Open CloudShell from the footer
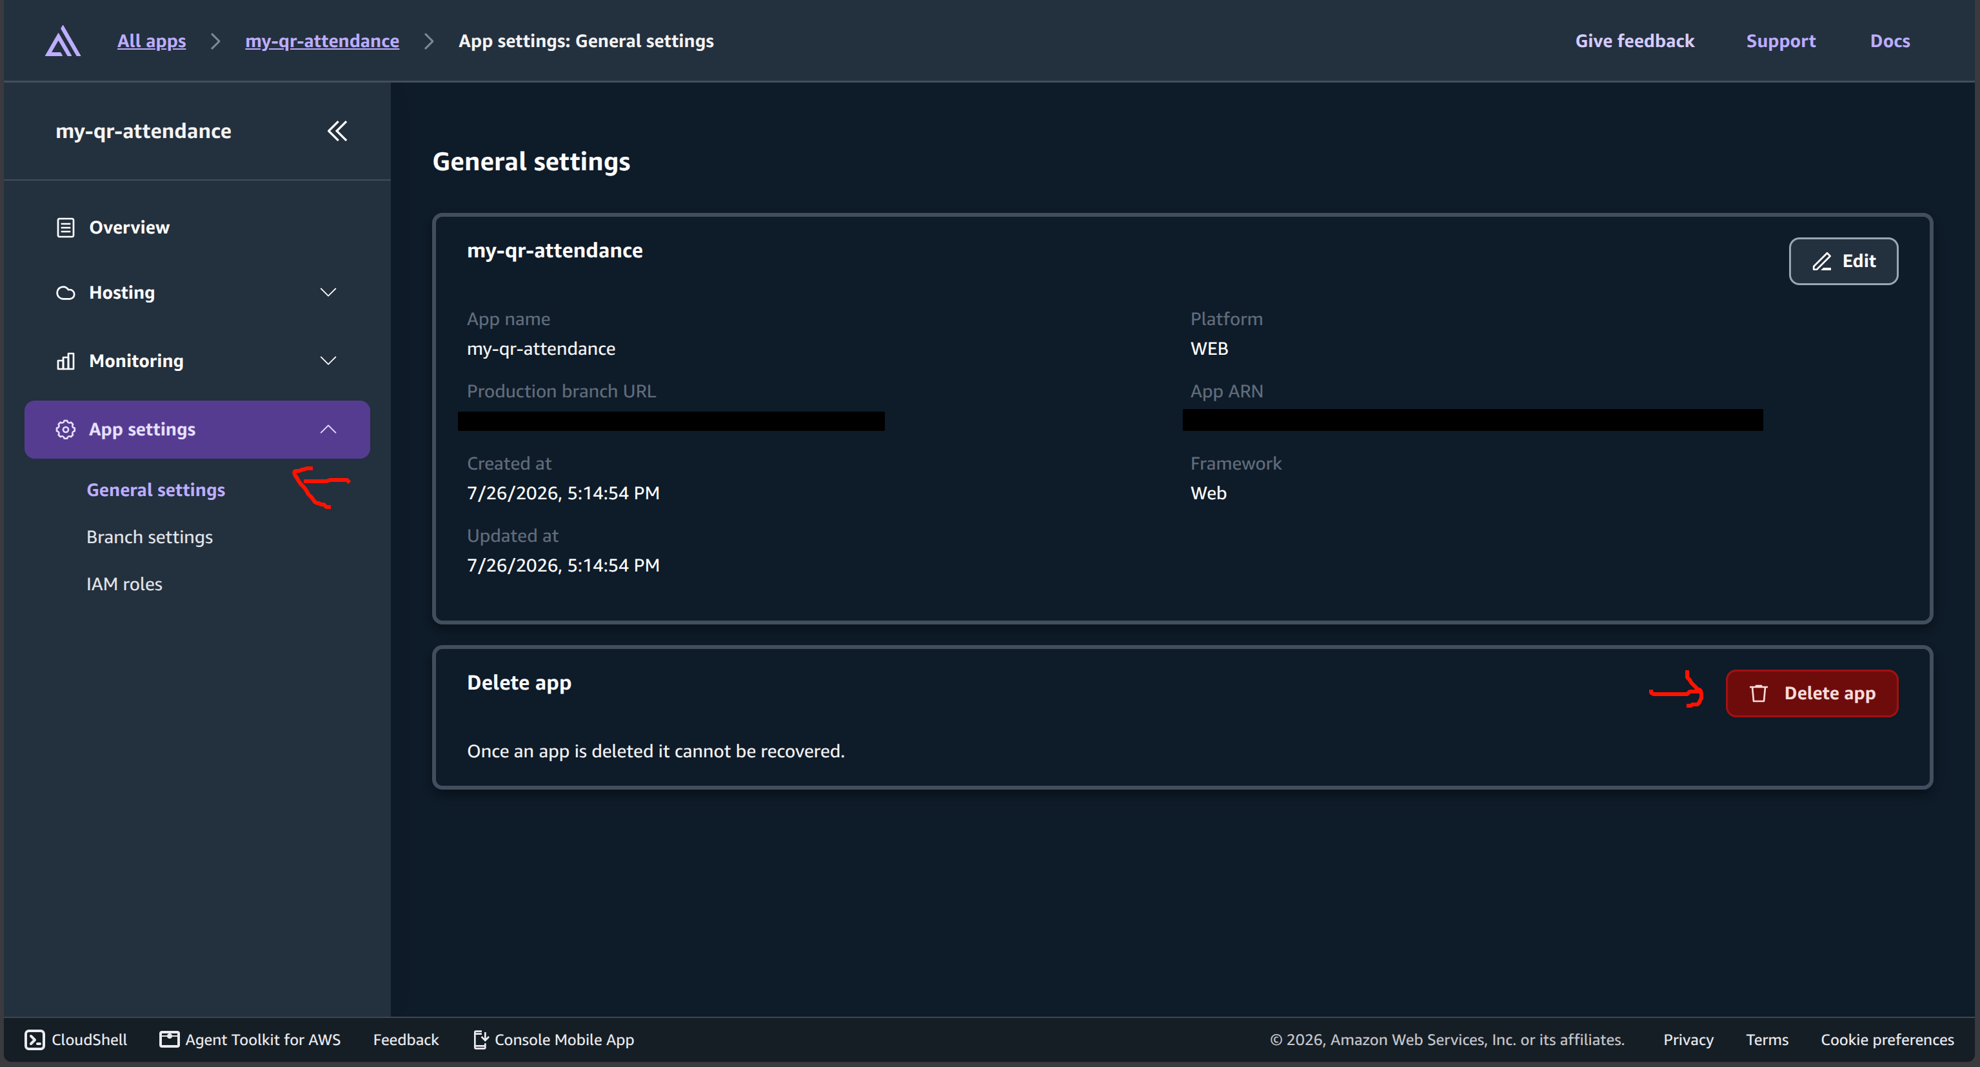This screenshot has height=1067, width=1980. point(76,1040)
